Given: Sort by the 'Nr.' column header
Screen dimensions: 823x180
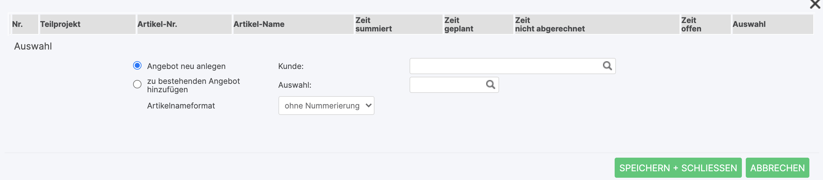Looking at the screenshot, I should tap(18, 24).
